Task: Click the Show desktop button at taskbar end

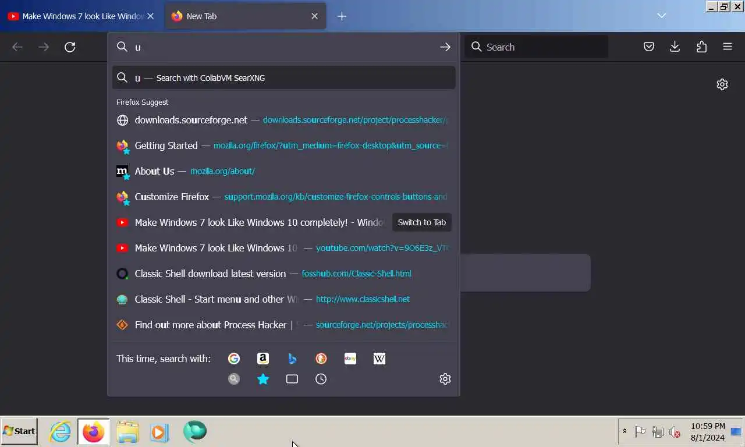Action: coord(736,431)
